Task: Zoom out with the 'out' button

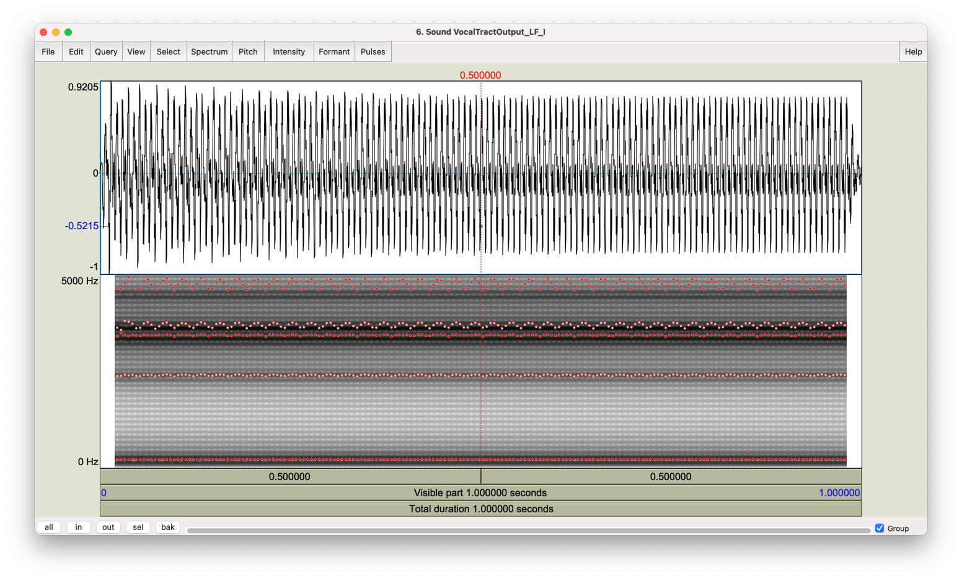Action: [108, 528]
